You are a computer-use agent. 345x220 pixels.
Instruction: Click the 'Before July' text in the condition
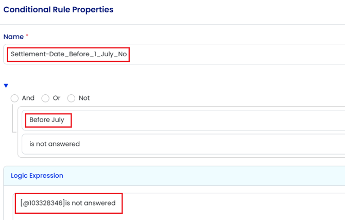47,120
